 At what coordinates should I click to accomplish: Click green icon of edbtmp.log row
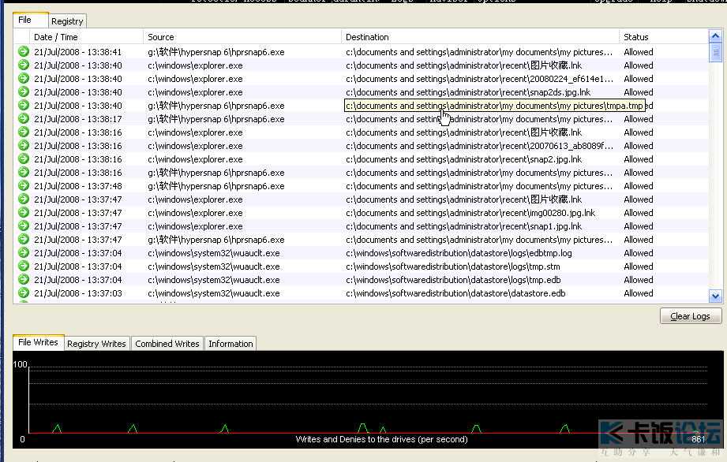click(24, 253)
